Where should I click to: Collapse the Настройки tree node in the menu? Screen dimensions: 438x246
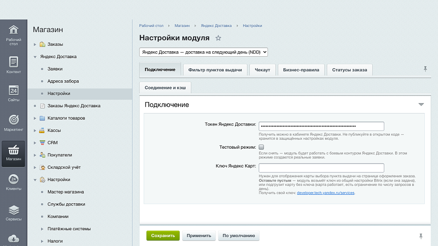(x=35, y=180)
